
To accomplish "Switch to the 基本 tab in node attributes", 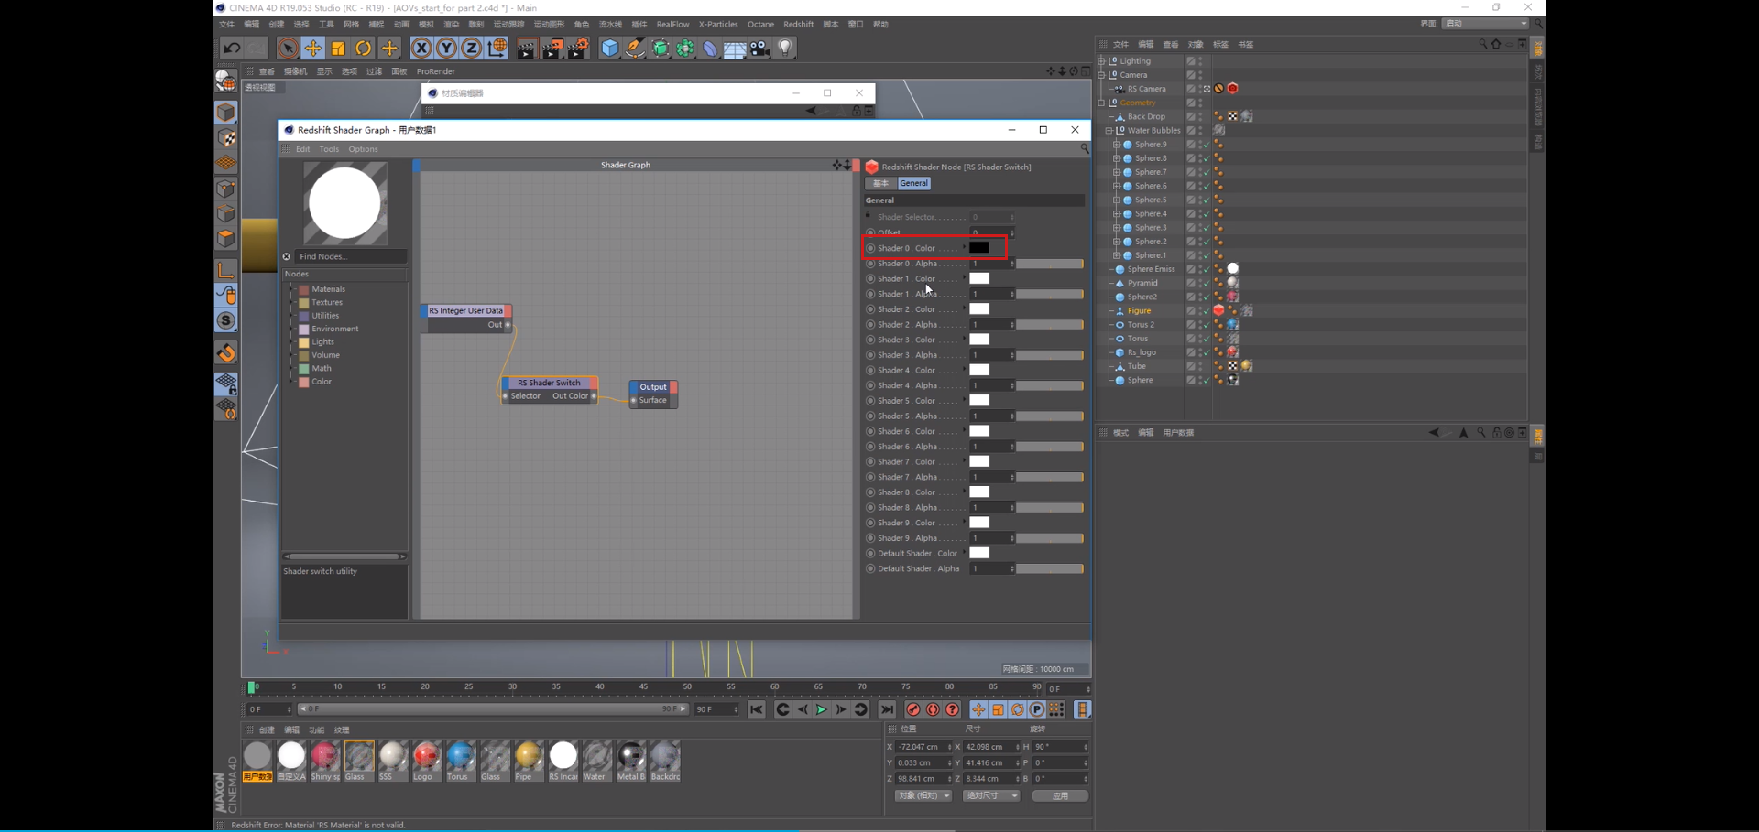I will (x=880, y=183).
